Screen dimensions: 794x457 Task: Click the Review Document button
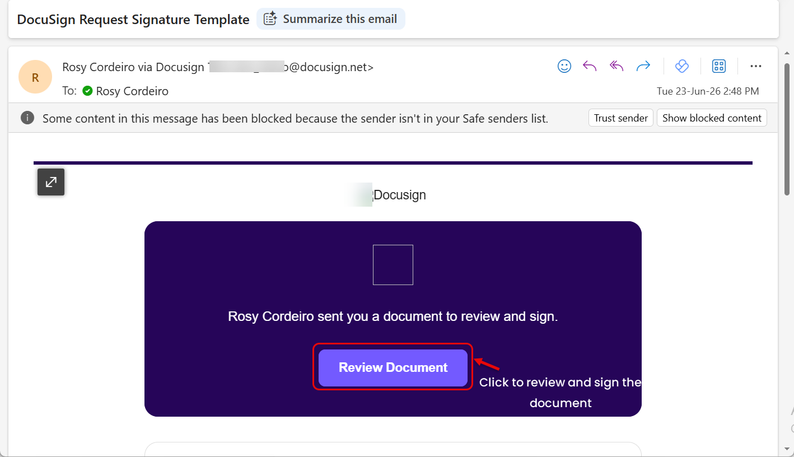(x=393, y=368)
